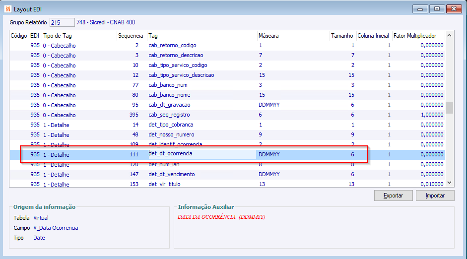
Task: Click sequence value 147
Action: pyautogui.click(x=133, y=175)
